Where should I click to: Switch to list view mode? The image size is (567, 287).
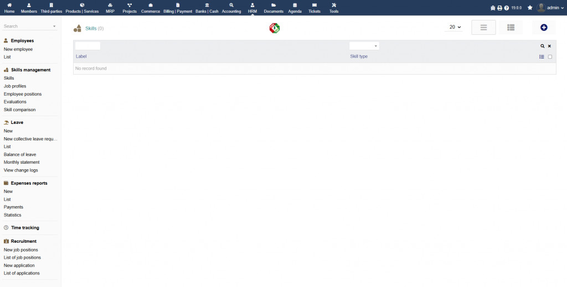click(483, 28)
